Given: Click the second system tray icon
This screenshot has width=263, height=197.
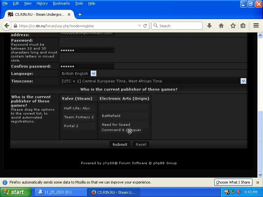Looking at the screenshot, I should coord(233,192).
